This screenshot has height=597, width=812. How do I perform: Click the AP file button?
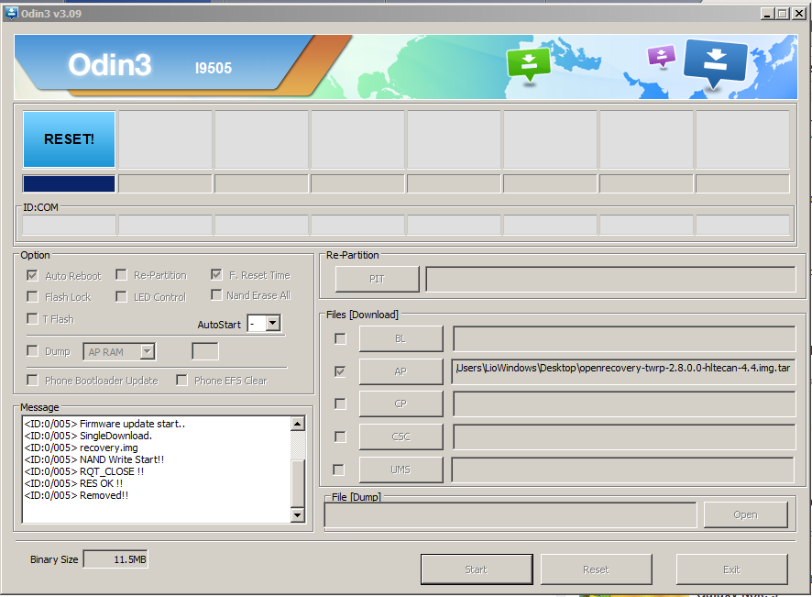pos(401,371)
